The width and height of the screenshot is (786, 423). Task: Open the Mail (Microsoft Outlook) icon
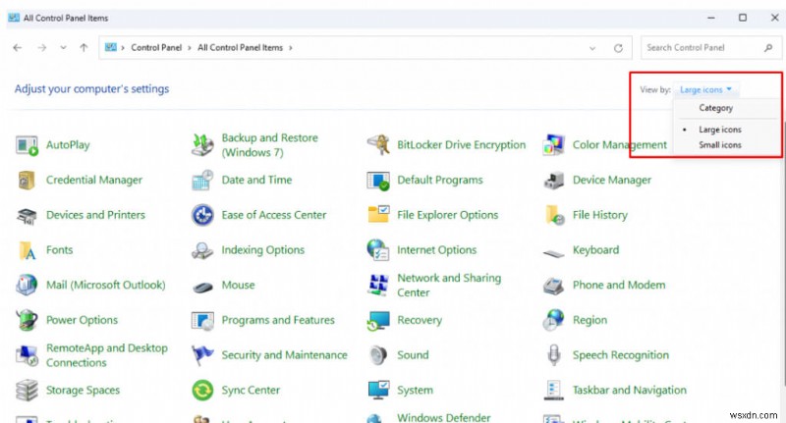point(27,286)
